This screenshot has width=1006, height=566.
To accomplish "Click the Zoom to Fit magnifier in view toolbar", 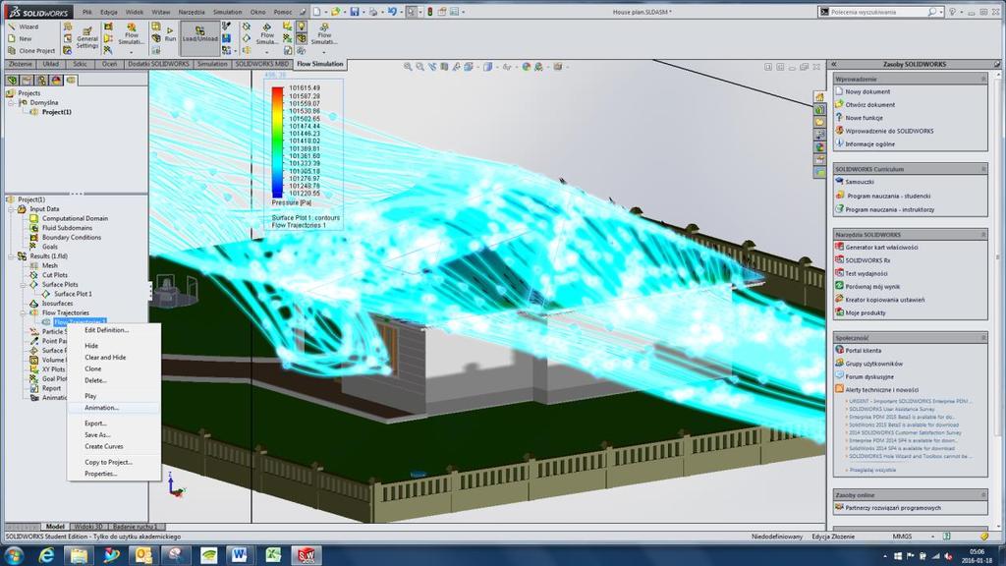I will pyautogui.click(x=408, y=66).
